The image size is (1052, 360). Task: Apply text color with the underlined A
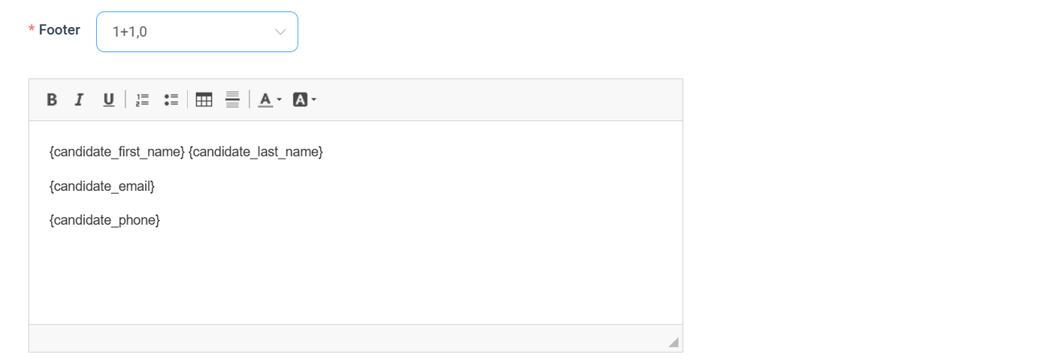(x=265, y=100)
